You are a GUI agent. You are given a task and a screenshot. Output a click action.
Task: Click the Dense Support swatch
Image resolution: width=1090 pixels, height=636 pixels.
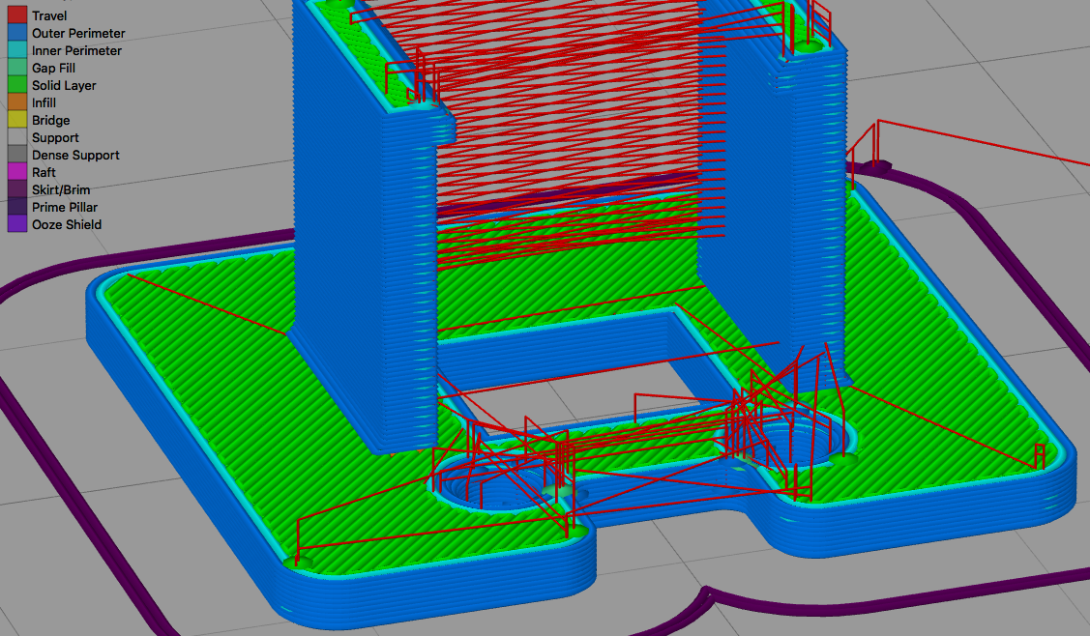pos(17,155)
